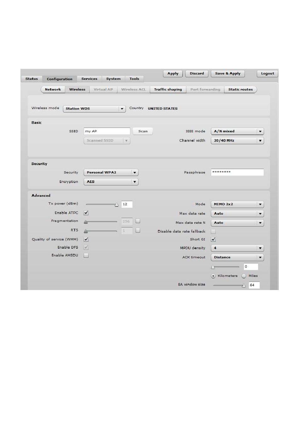Viewport: 299px width, 439px height.
Task: Discard the configuration changes
Action: (x=197, y=74)
